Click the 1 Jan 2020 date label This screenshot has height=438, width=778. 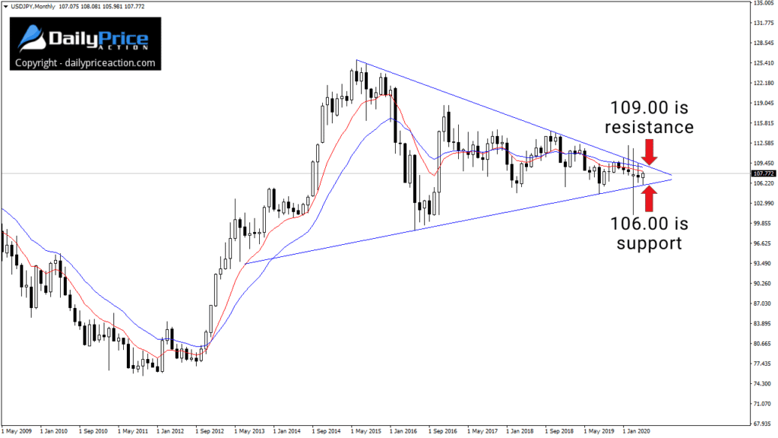tap(637, 430)
